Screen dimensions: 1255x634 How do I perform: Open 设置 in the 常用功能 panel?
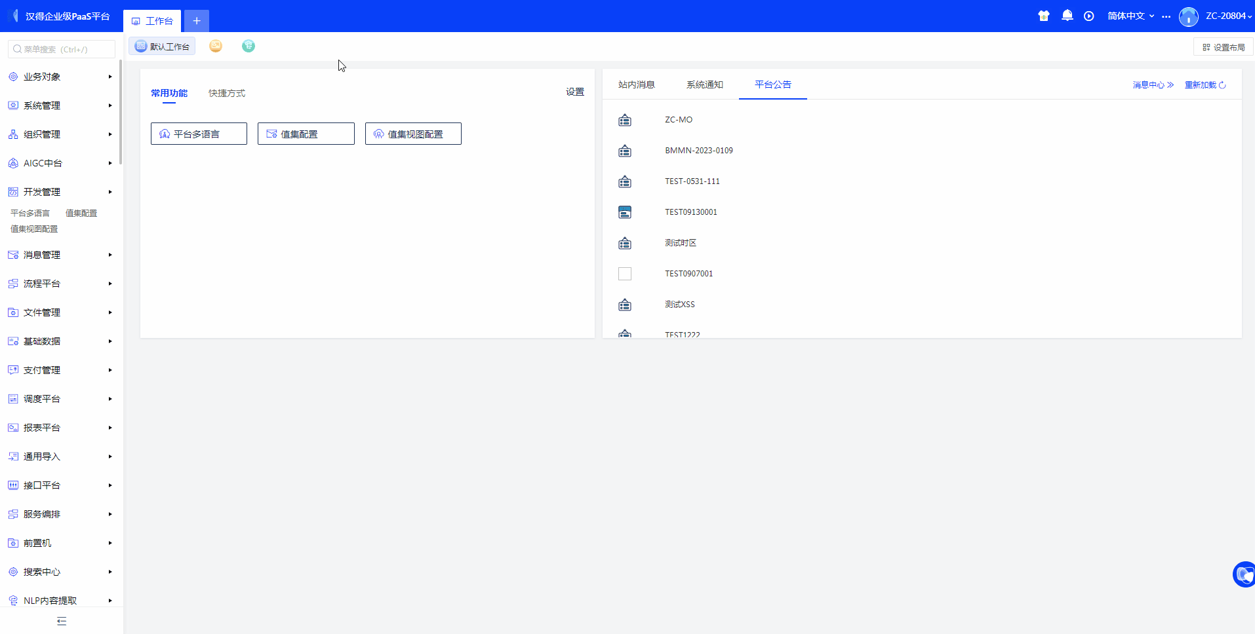coord(575,92)
